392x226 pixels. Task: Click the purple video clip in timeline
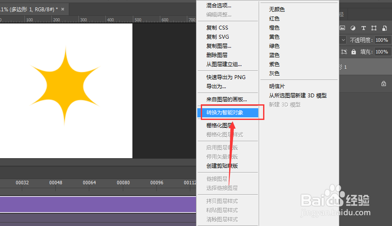click(x=98, y=205)
